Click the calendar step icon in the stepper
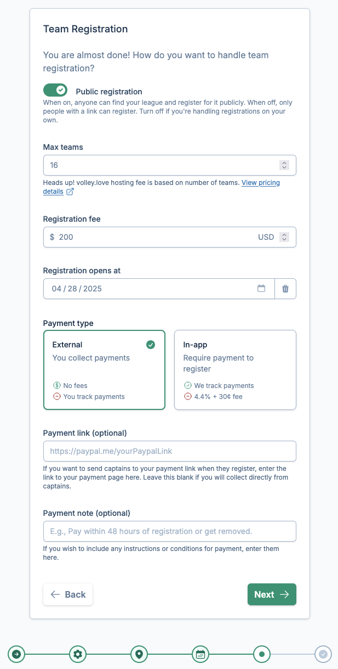This screenshot has height=669, width=338. tap(200, 654)
